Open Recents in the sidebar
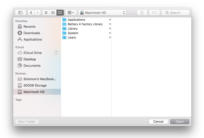The image size is (204, 138). (x=37, y=26)
